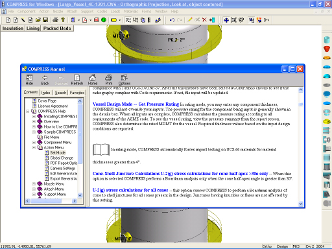Expand the Component Menu node

[x=34, y=143]
